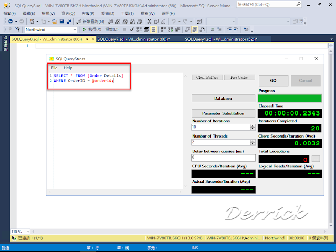Click the 偵錯 Debug button
This screenshot has width=336, height=252.
point(112,29)
